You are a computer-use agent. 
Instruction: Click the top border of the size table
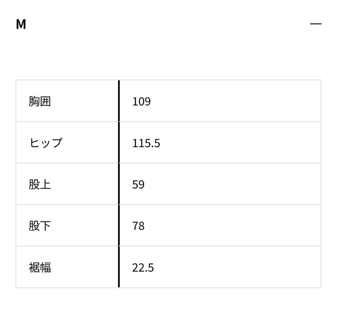click(x=168, y=80)
